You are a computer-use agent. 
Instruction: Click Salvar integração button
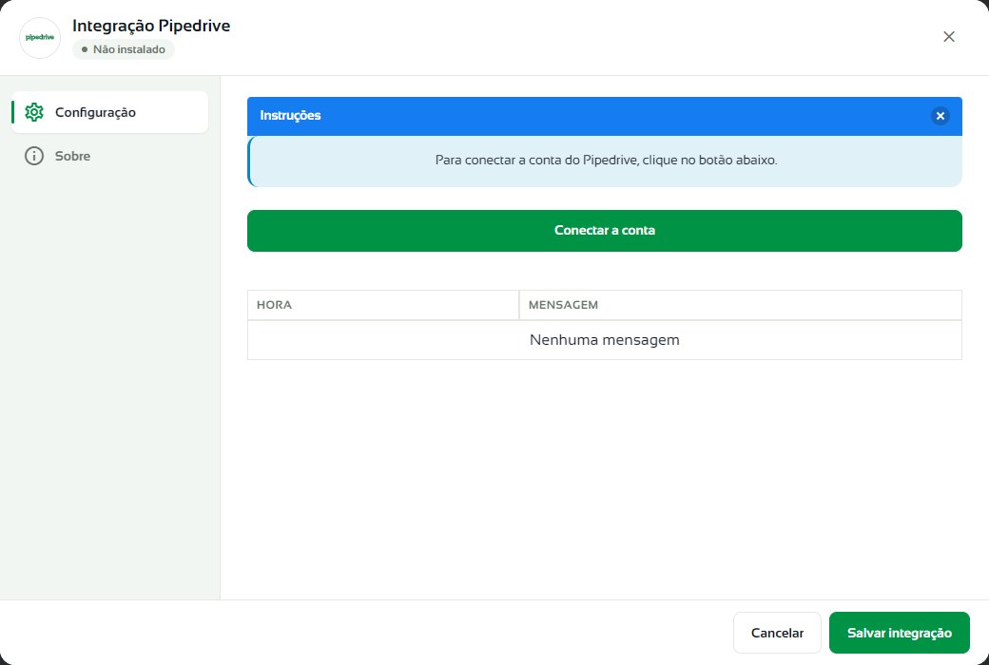tap(899, 633)
